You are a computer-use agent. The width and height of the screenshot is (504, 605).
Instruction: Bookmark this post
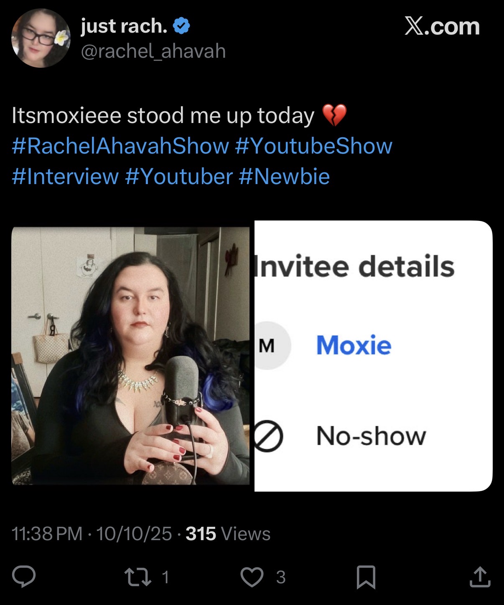[366, 577]
